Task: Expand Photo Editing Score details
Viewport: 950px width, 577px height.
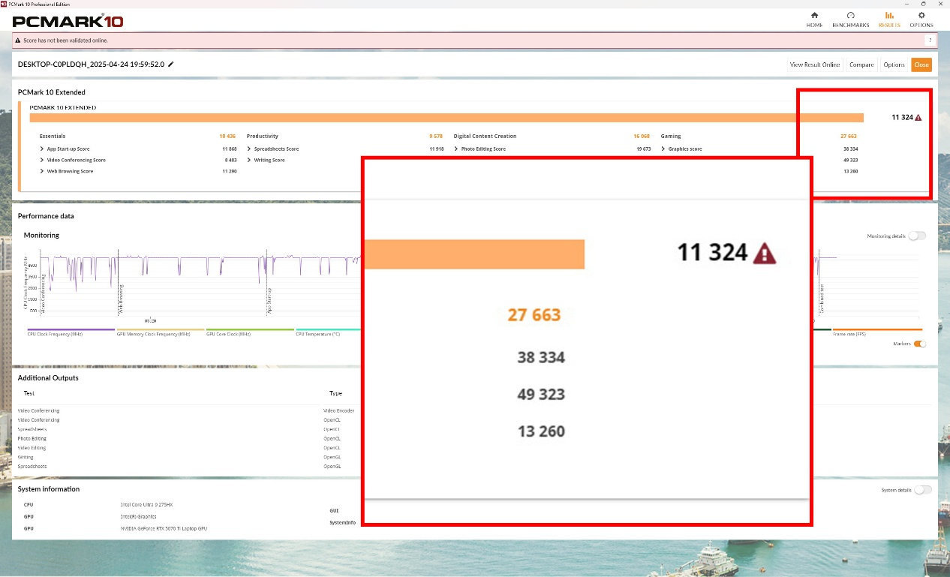Action: 456,149
